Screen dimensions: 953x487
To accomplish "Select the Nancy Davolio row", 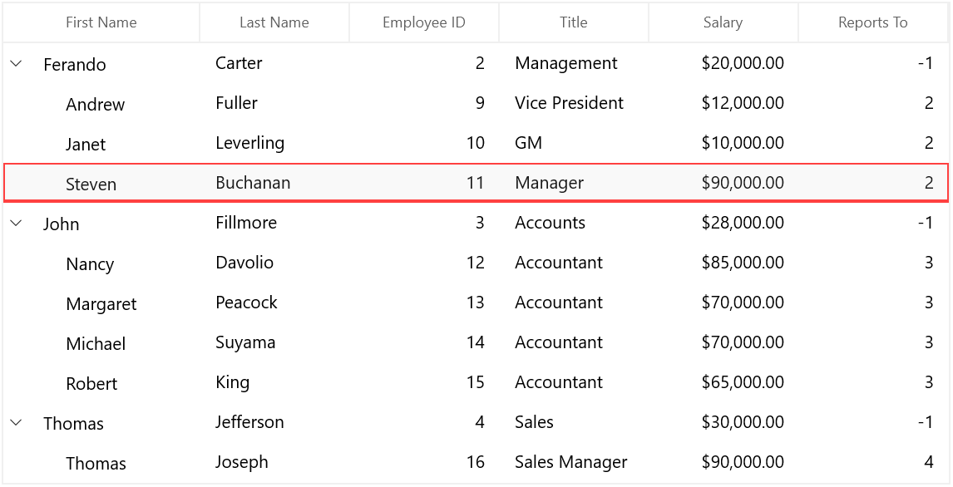I will coord(476,263).
